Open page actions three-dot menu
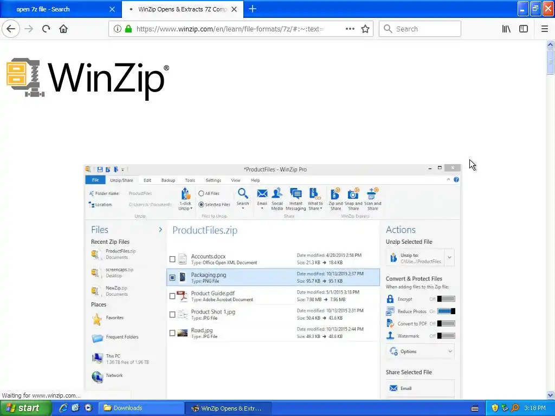 click(350, 29)
